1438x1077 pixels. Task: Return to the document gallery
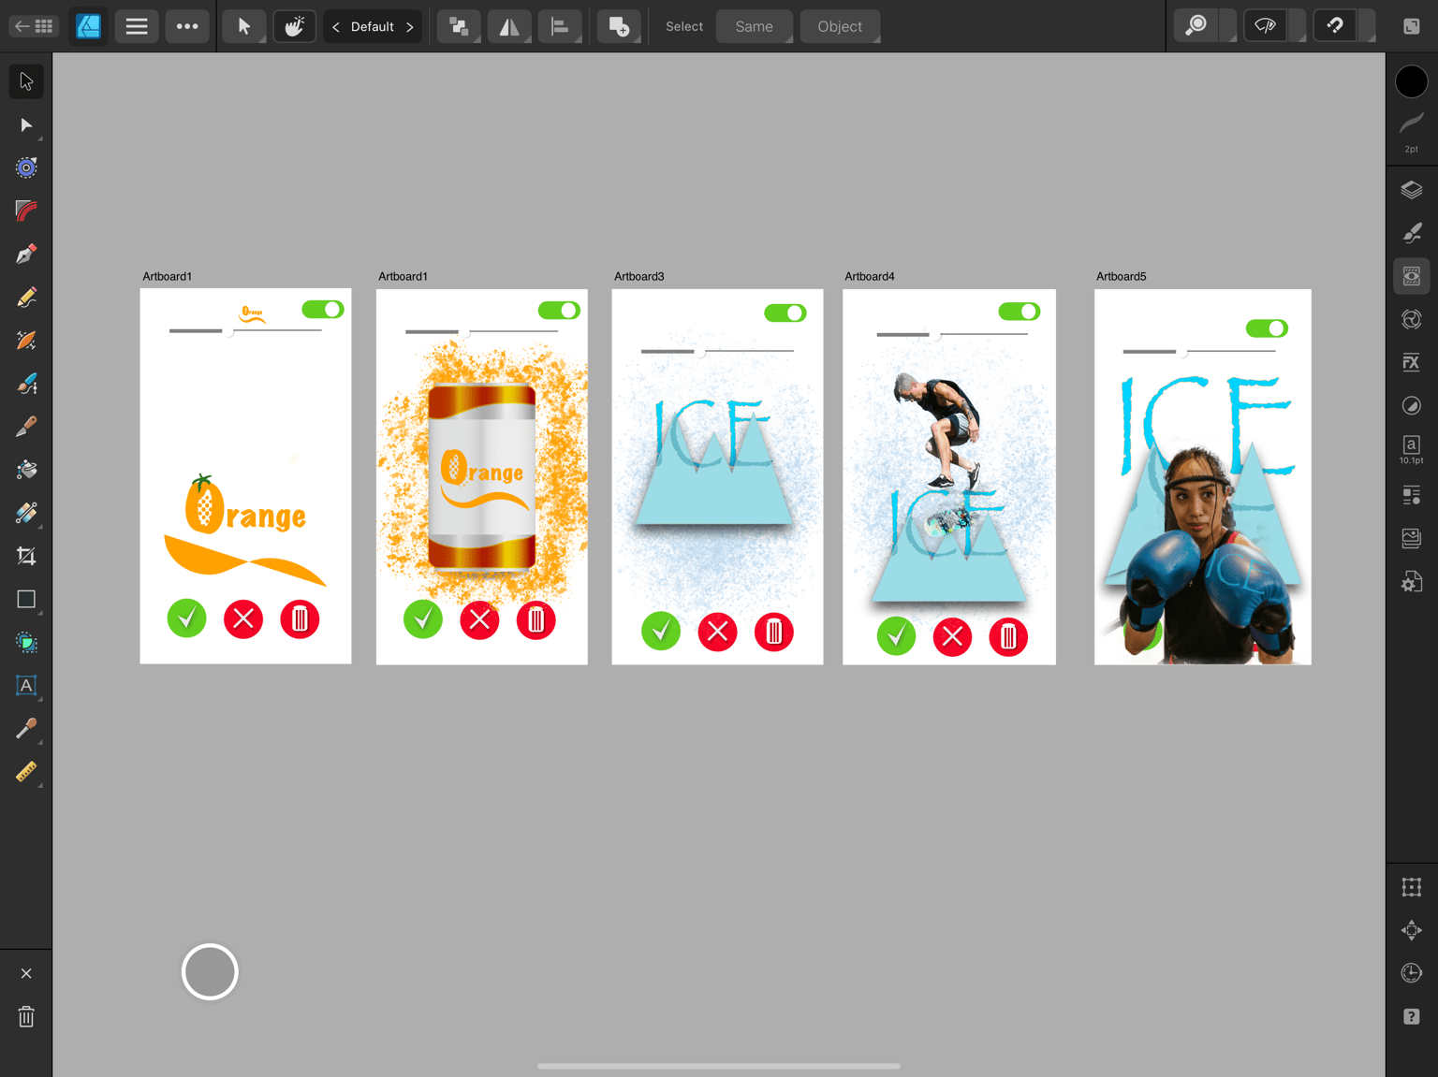tap(34, 26)
